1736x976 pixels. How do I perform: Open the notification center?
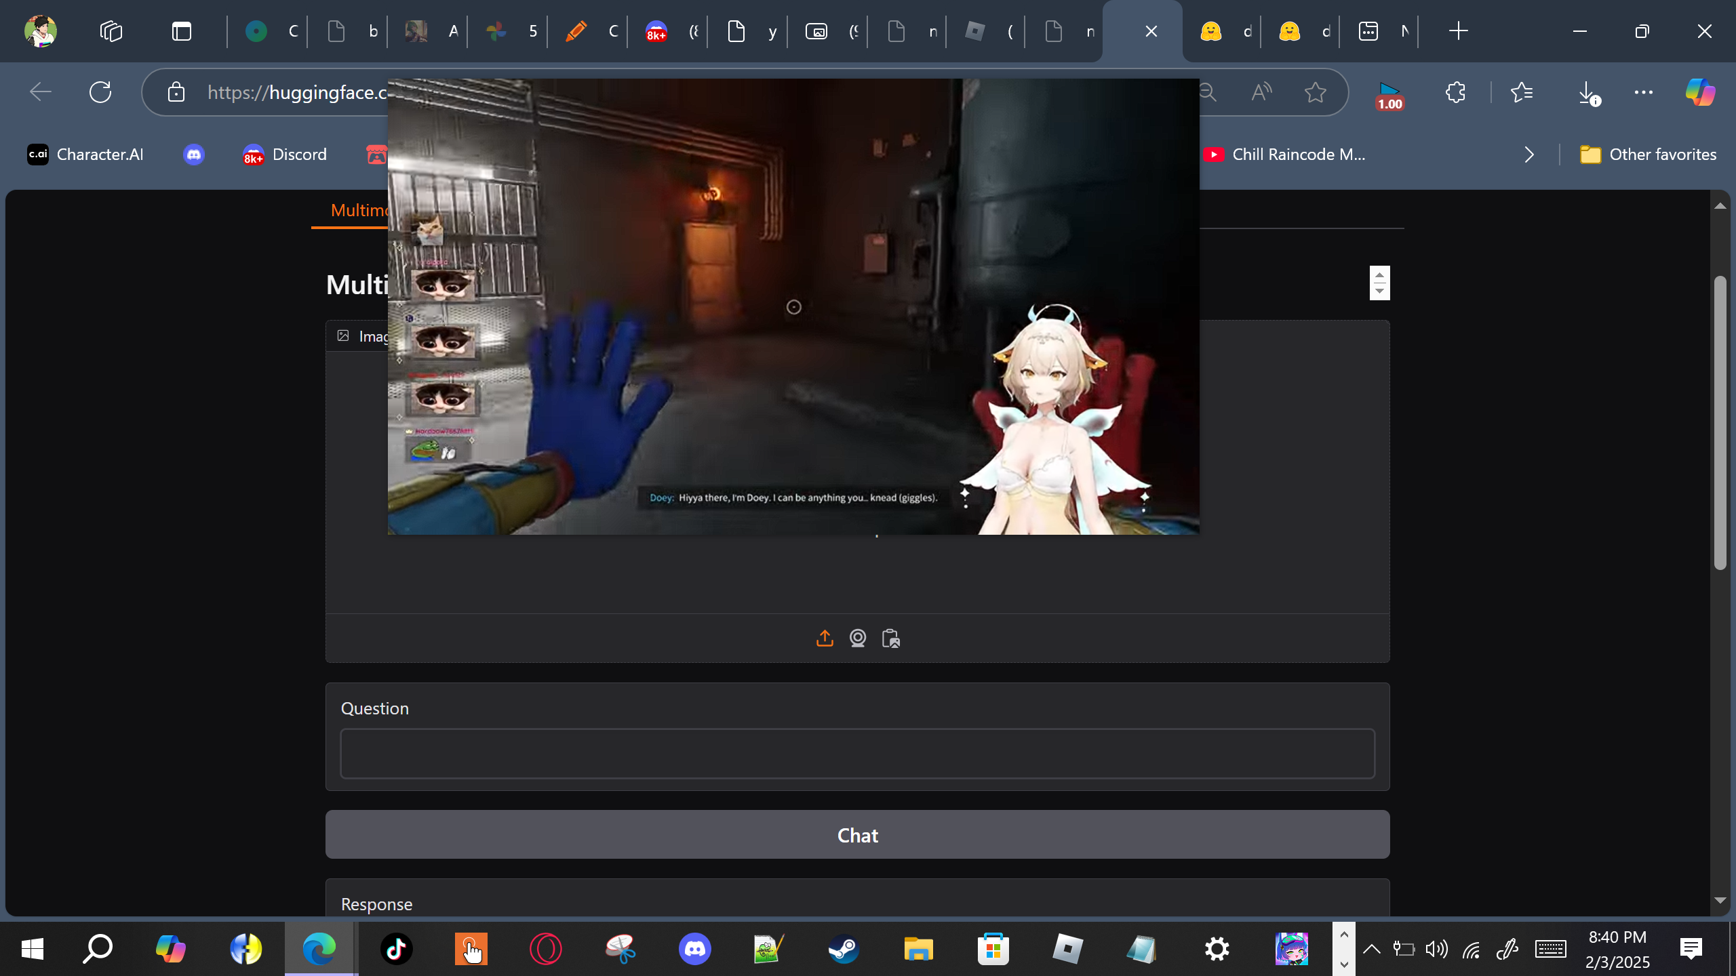point(1691,949)
